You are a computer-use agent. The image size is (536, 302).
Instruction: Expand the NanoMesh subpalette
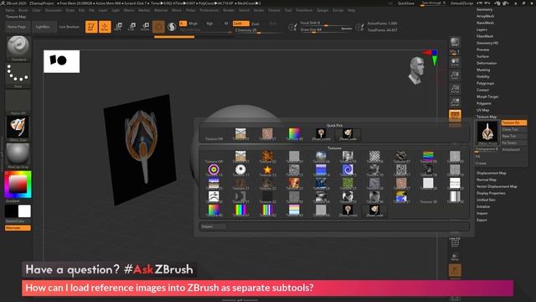(x=486, y=23)
